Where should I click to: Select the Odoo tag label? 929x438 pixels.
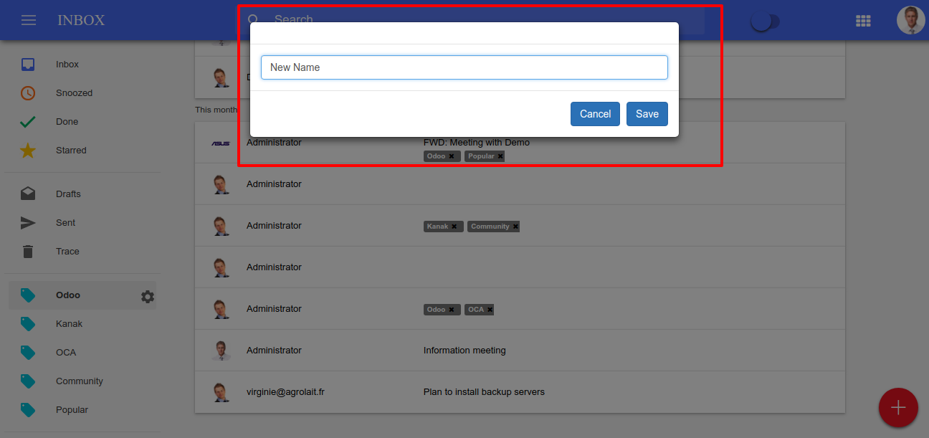point(68,295)
